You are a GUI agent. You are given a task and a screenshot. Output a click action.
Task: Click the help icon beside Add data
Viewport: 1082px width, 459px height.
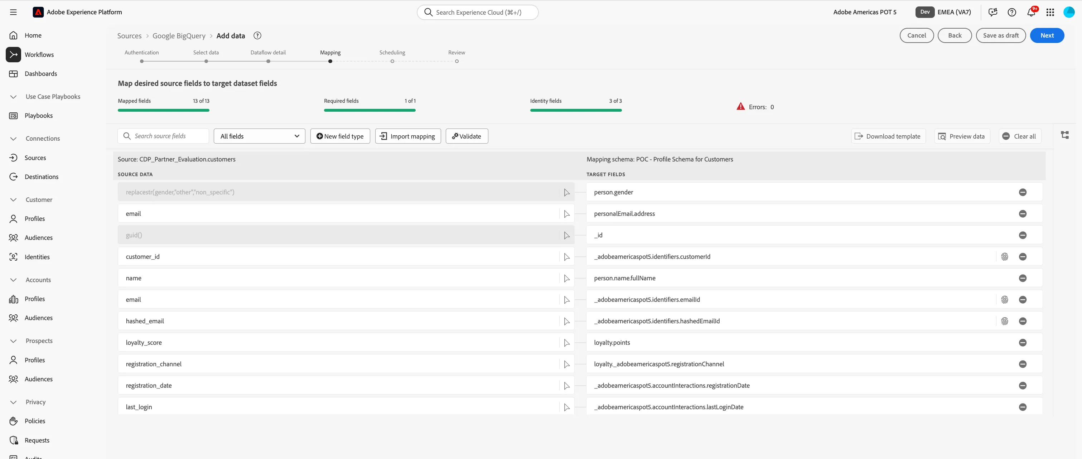click(257, 36)
